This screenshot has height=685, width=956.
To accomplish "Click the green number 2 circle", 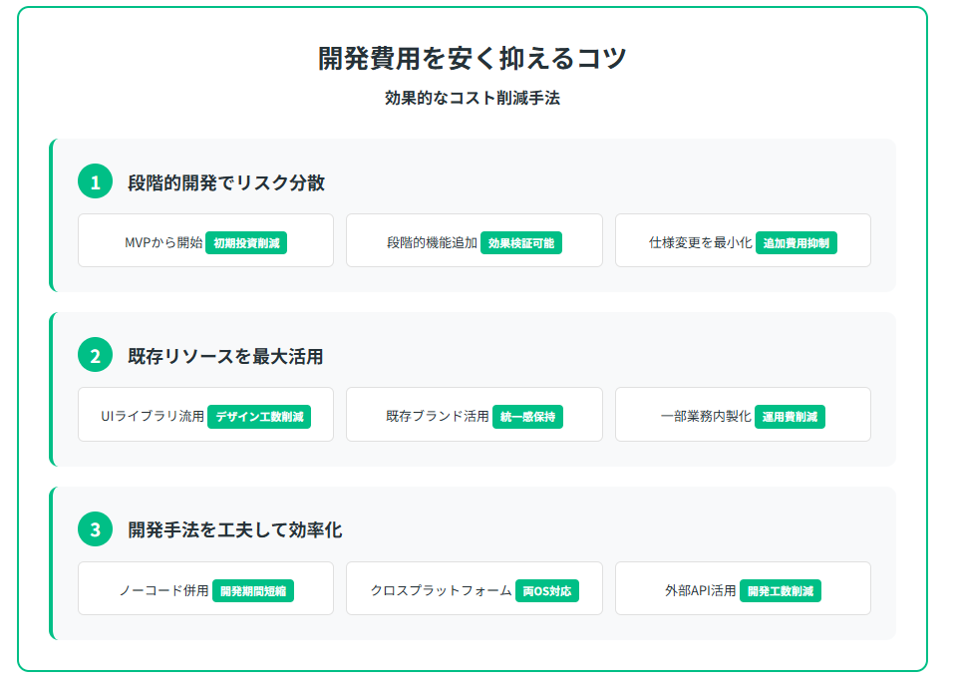I will point(95,354).
